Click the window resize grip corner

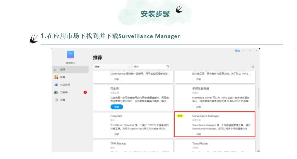(258, 150)
